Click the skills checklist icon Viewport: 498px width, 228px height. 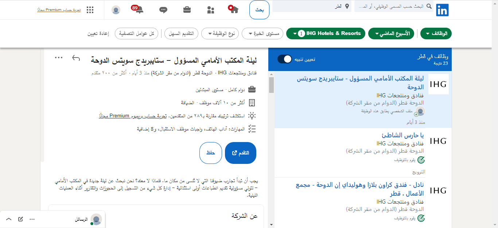(252, 129)
